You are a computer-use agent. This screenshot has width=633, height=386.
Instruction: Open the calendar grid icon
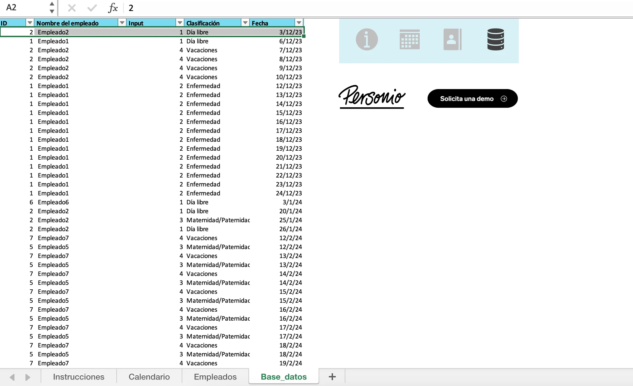tap(410, 39)
